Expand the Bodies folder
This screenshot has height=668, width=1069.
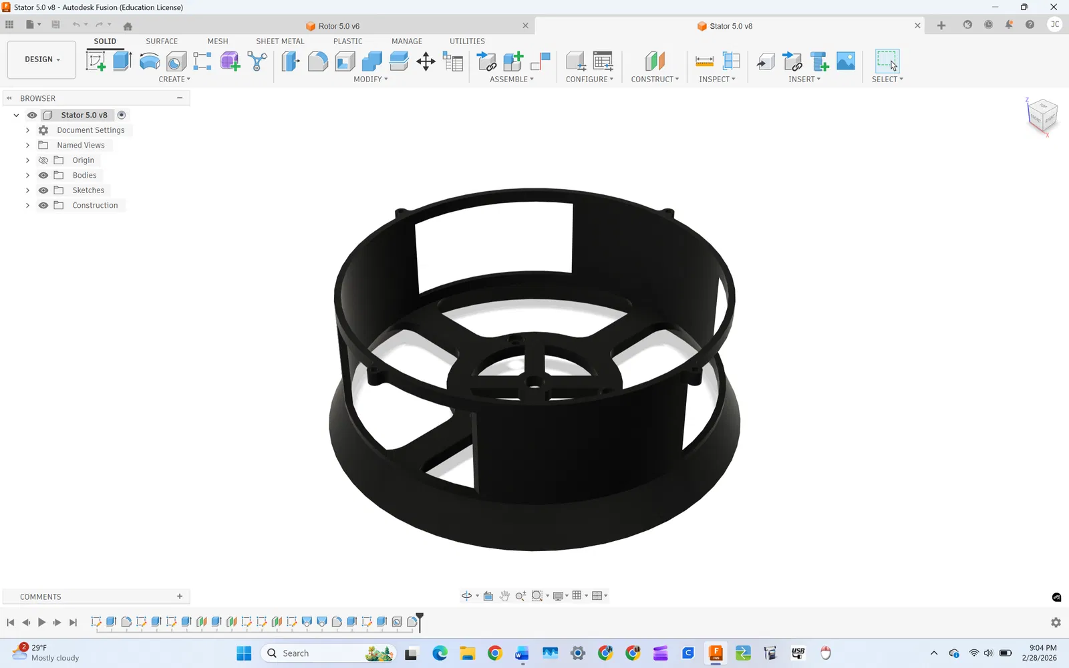[x=27, y=175]
